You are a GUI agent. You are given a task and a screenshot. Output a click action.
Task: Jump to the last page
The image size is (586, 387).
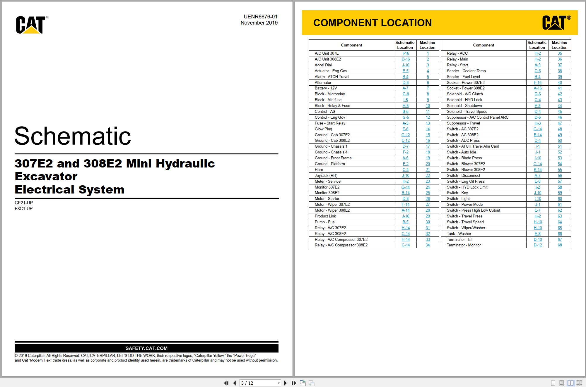[x=294, y=383]
